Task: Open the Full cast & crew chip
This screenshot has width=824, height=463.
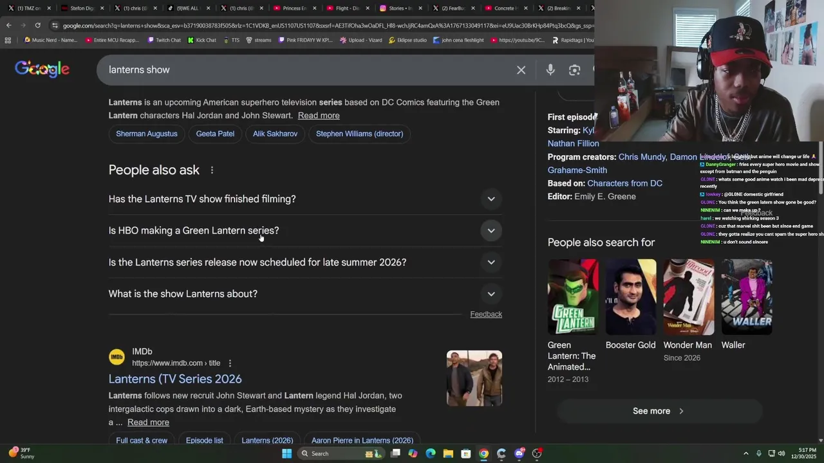Action: pos(142,440)
